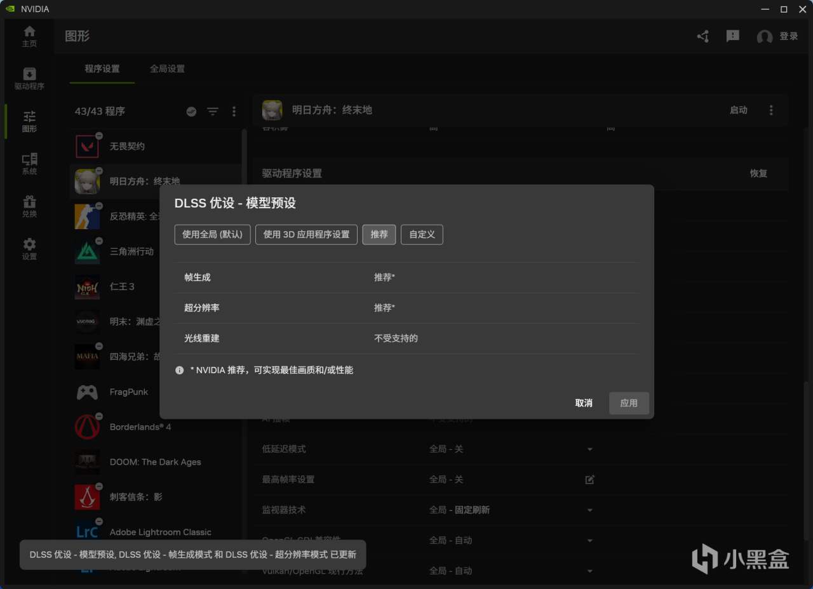The image size is (813, 589).
Task: Click the 最高帧率设置 label
Action: click(288, 480)
